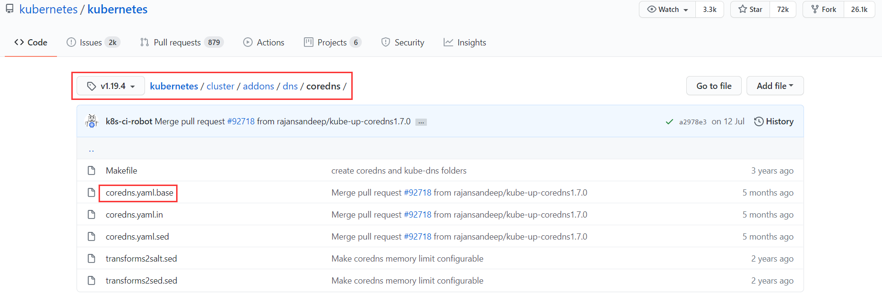Open the kubernetes organization link
Image resolution: width=882 pixels, height=296 pixels.
coord(48,9)
